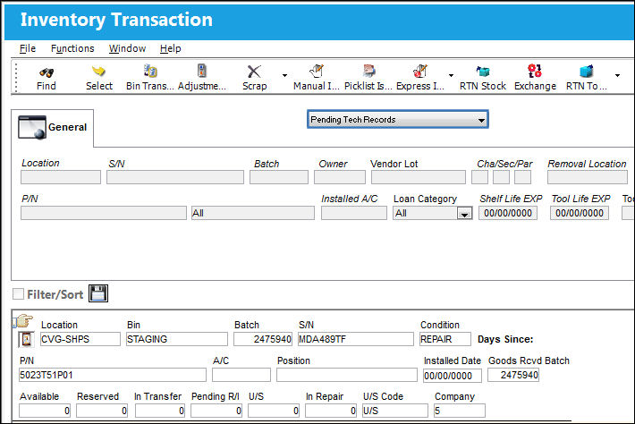635x424 pixels.
Task: Click the Select toolbar icon
Action: (x=98, y=72)
